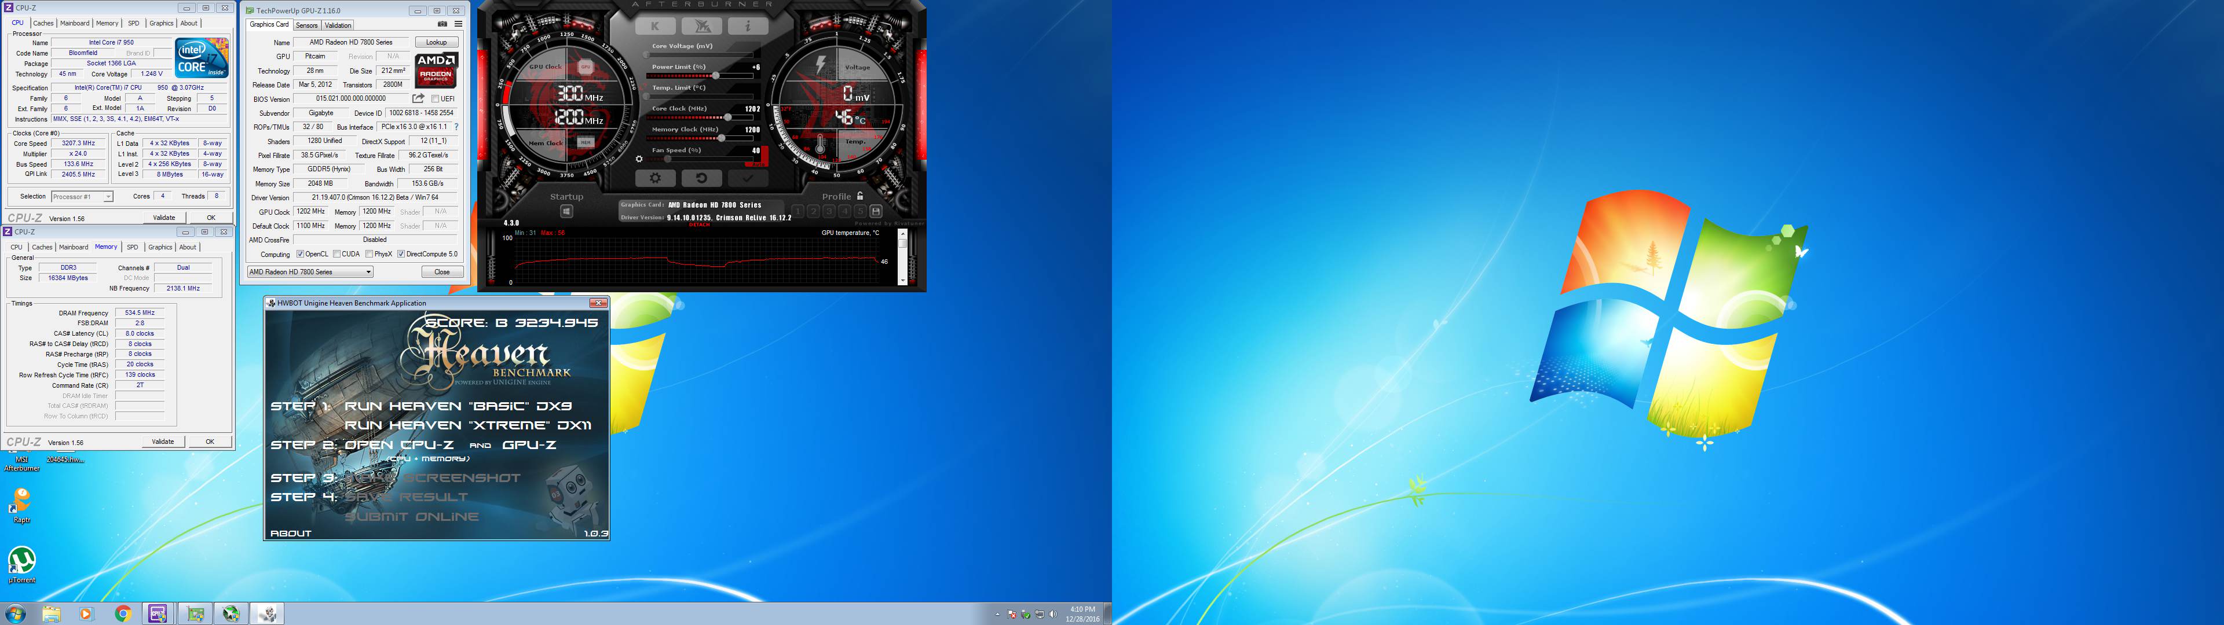Screen dimensions: 2224x625
Task: Open SPD tab in top CPU-Z window
Action: tap(133, 23)
